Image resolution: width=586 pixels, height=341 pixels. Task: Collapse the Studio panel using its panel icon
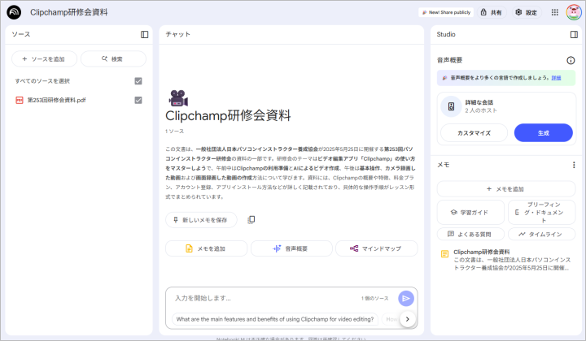574,34
